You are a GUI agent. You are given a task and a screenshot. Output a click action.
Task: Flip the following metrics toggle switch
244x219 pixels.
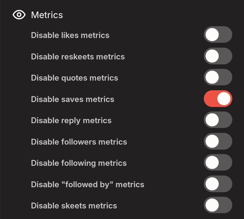(218, 163)
